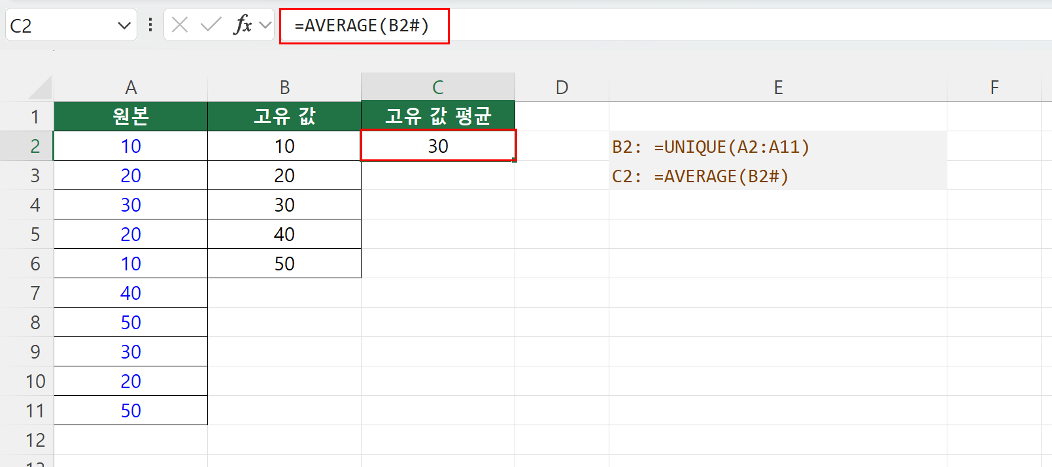Select row 11 header

pyautogui.click(x=27, y=411)
